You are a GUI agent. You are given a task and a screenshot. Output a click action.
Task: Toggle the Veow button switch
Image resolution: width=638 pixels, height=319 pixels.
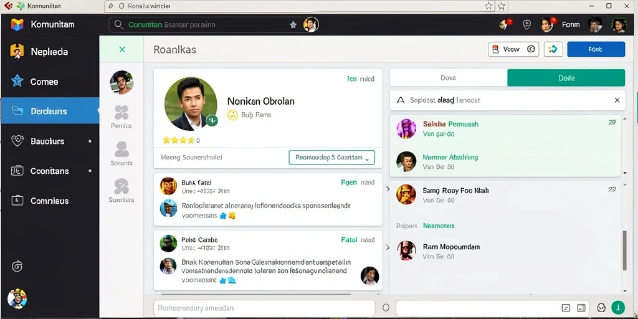(531, 49)
